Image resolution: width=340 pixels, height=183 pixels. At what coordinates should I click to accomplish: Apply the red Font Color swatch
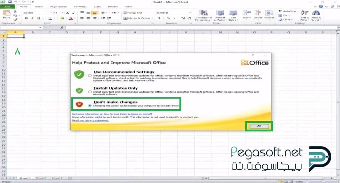tap(71, 18)
